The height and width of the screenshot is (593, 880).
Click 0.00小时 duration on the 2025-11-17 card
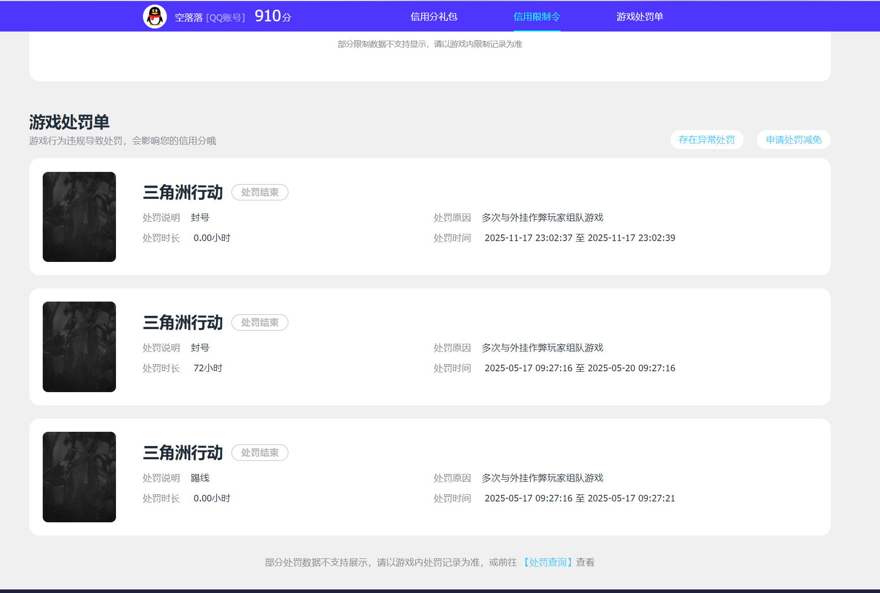(x=212, y=238)
